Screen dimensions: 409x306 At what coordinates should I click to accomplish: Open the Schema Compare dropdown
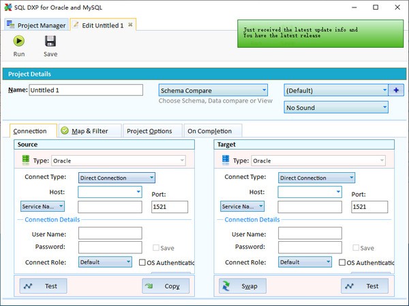[213, 90]
